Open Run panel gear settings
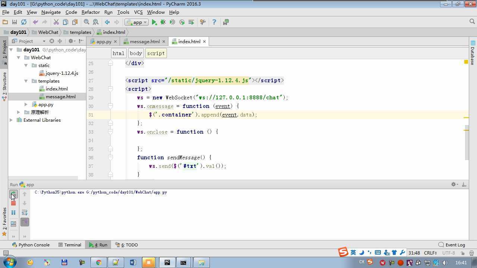Image resolution: width=477 pixels, height=268 pixels. [x=455, y=185]
